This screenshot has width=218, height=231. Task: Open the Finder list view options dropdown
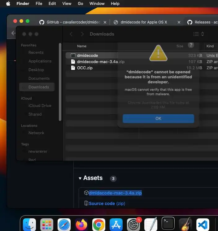(x=198, y=34)
